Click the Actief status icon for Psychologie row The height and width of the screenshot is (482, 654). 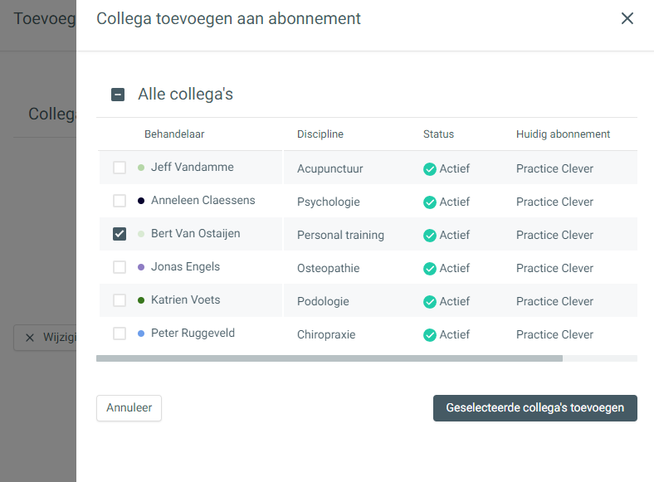(x=430, y=202)
